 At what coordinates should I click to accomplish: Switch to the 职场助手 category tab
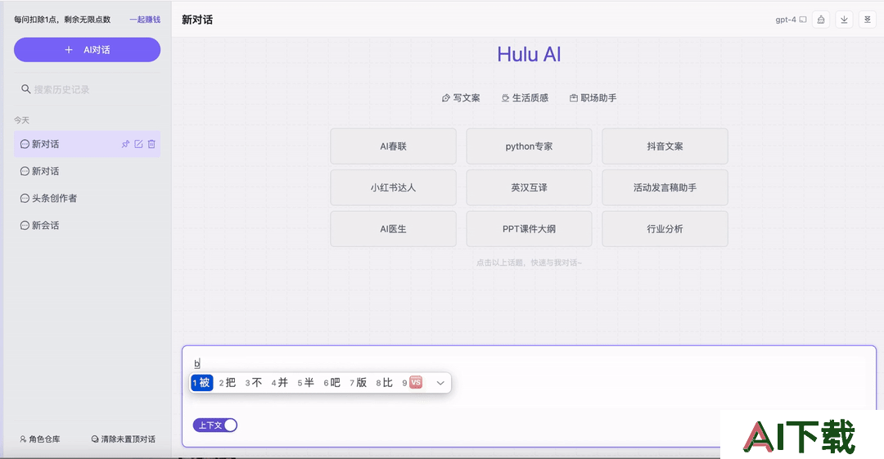[x=593, y=98]
